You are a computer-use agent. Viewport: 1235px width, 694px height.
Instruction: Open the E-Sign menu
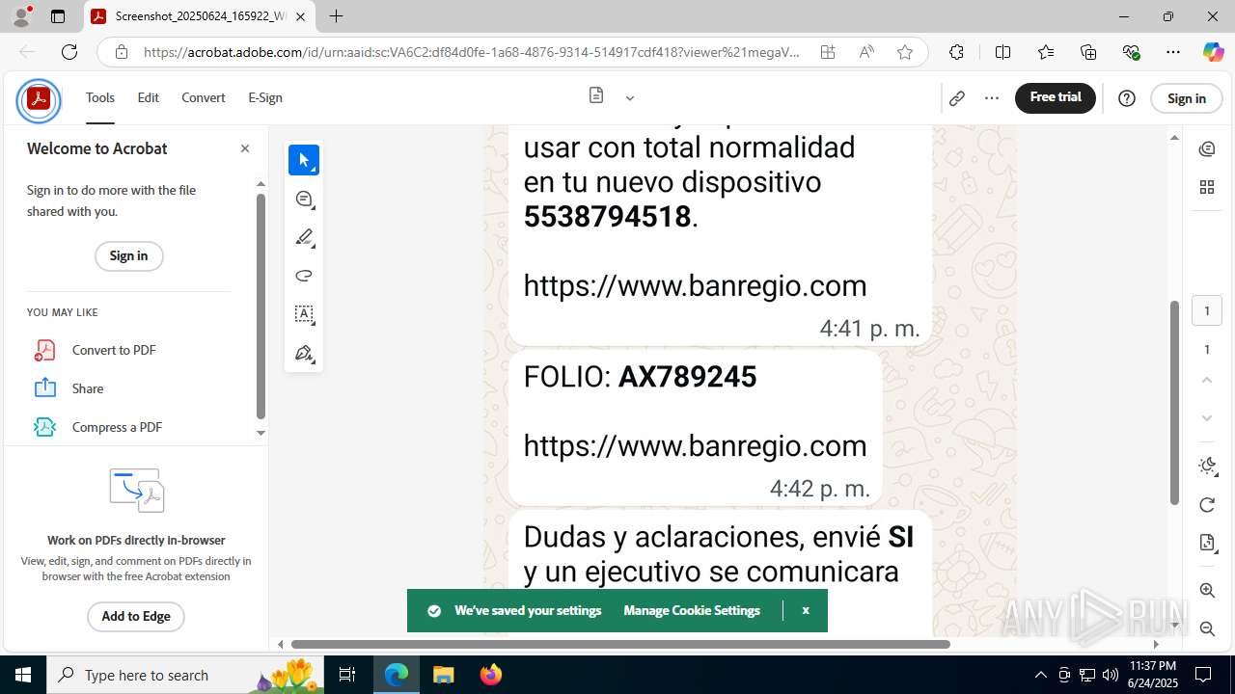pyautogui.click(x=265, y=97)
